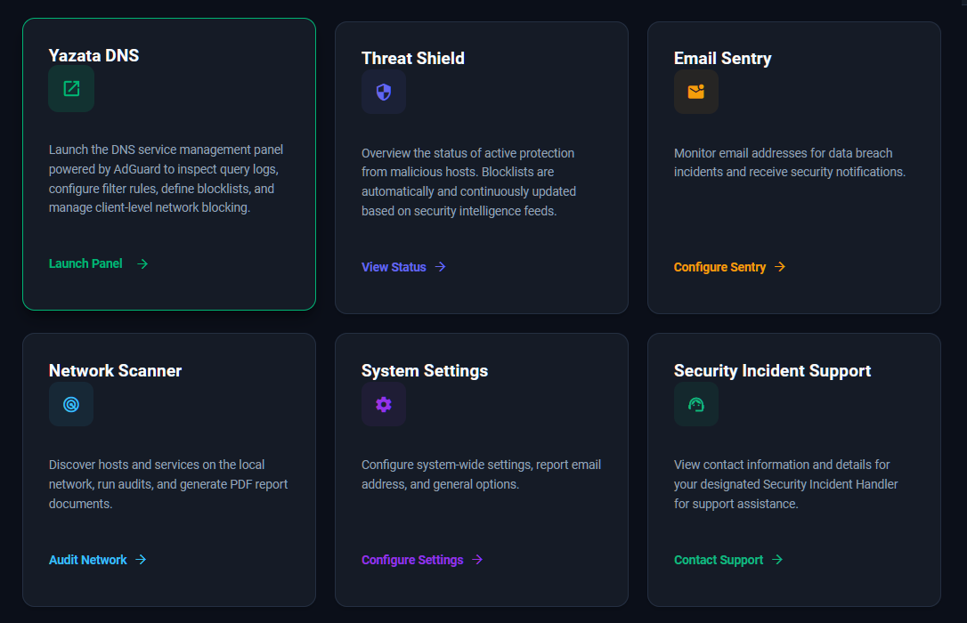Open the Configure Settings link
This screenshot has height=623, width=967.
pos(412,560)
